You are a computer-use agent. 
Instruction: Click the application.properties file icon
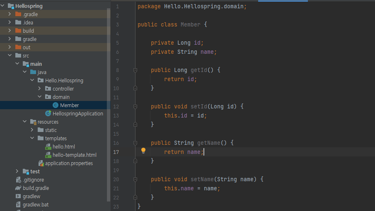(x=41, y=163)
